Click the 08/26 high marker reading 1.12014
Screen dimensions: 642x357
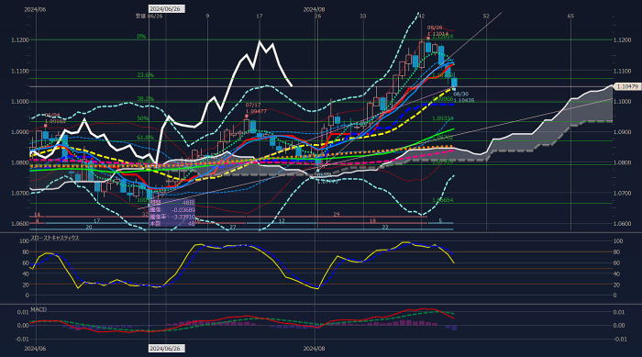(x=437, y=31)
